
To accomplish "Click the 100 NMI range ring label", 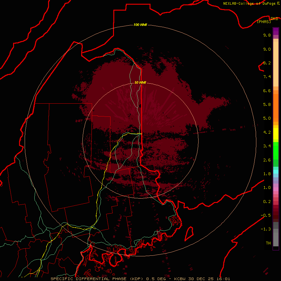I will click(140, 25).
